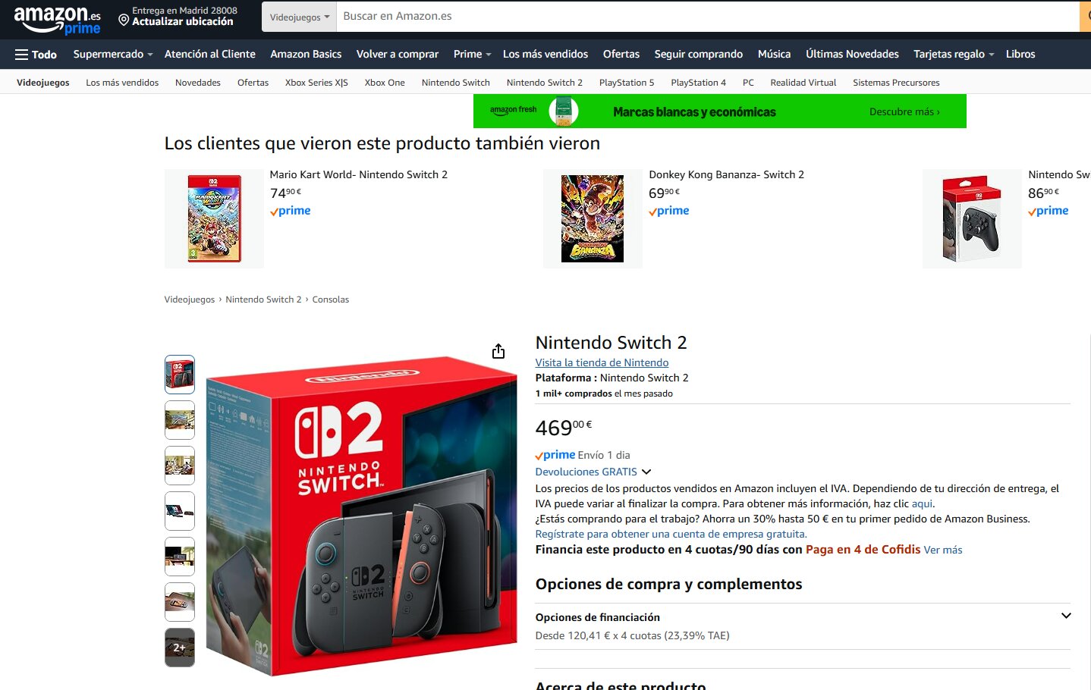Open Nintendo Switch 2 subnav tab
Image resolution: width=1091 pixels, height=690 pixels.
point(544,83)
